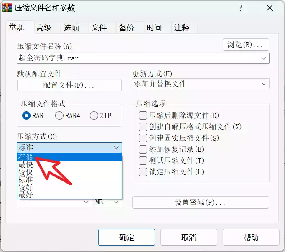The height and width of the screenshot is (252, 285).
Task: Open the 备份 tab
Action: (126, 28)
